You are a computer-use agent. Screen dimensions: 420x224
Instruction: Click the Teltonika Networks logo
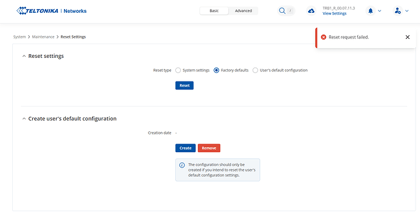tap(51, 11)
